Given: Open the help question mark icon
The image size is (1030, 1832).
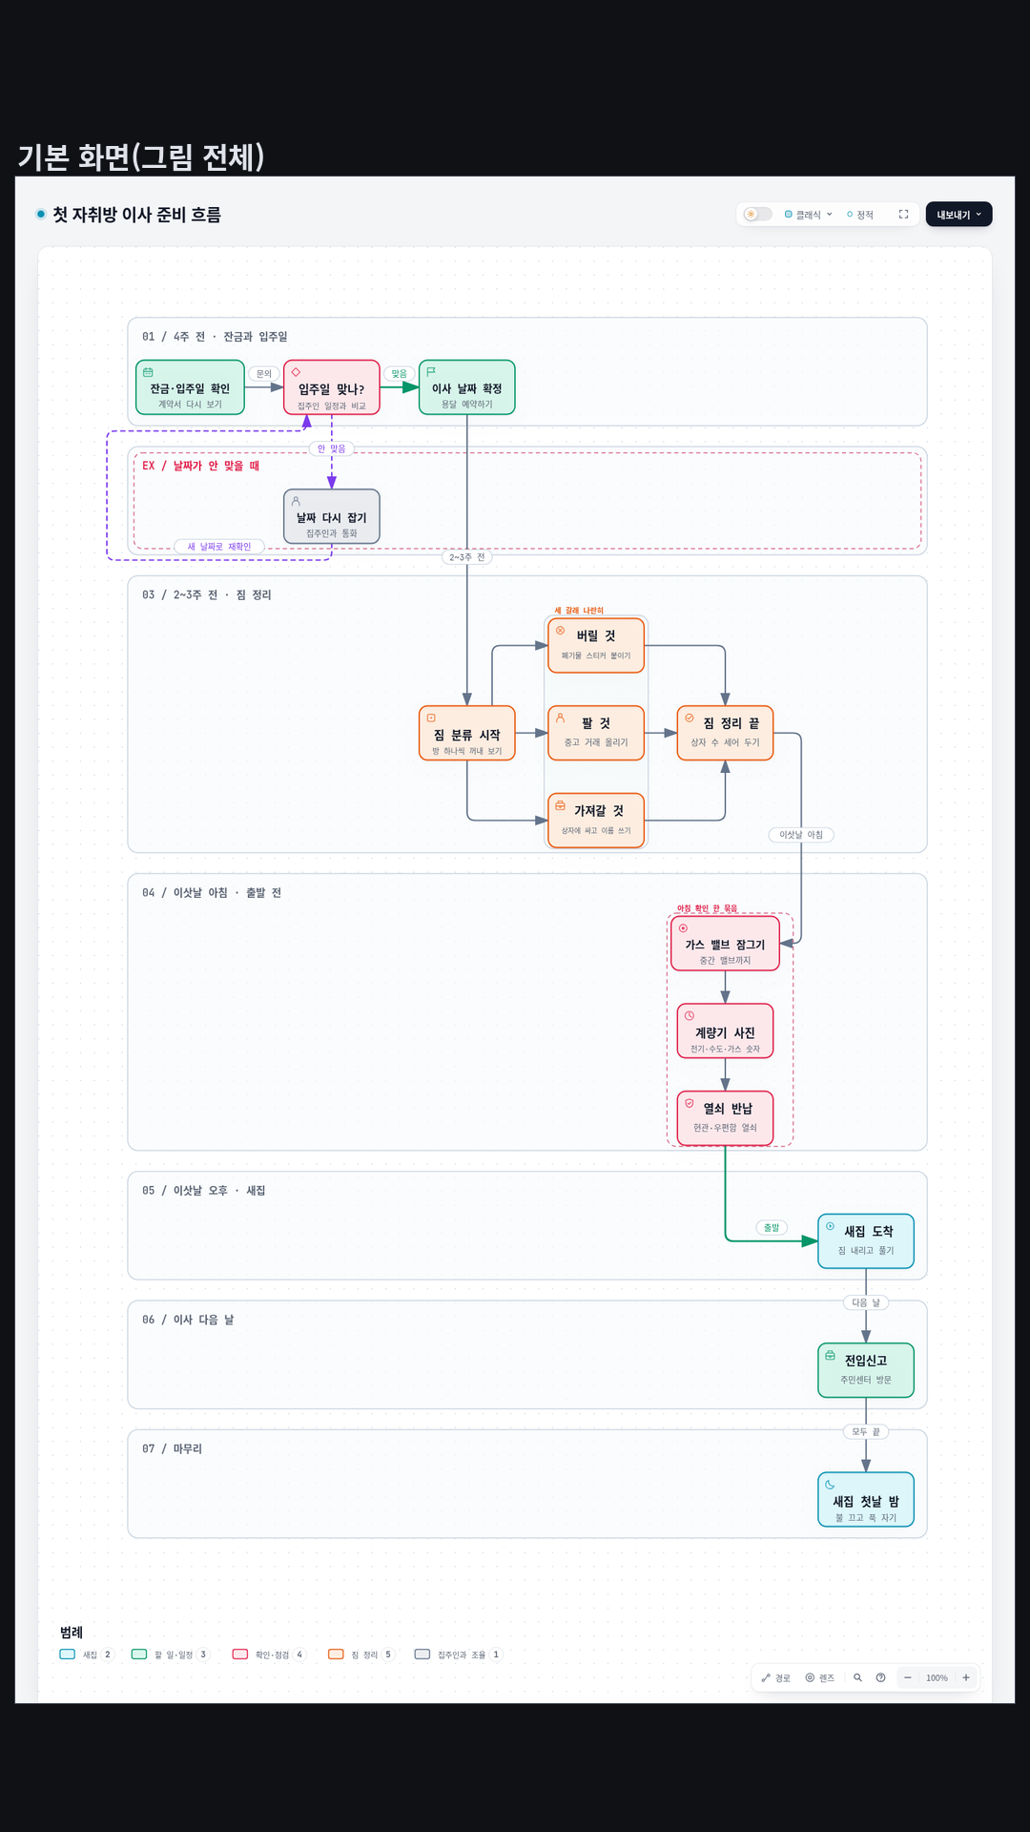Looking at the screenshot, I should tap(880, 1677).
